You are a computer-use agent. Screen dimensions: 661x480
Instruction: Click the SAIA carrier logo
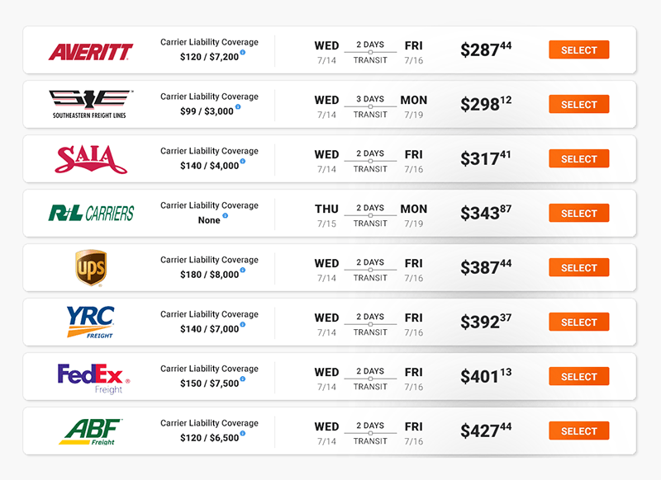click(x=91, y=159)
